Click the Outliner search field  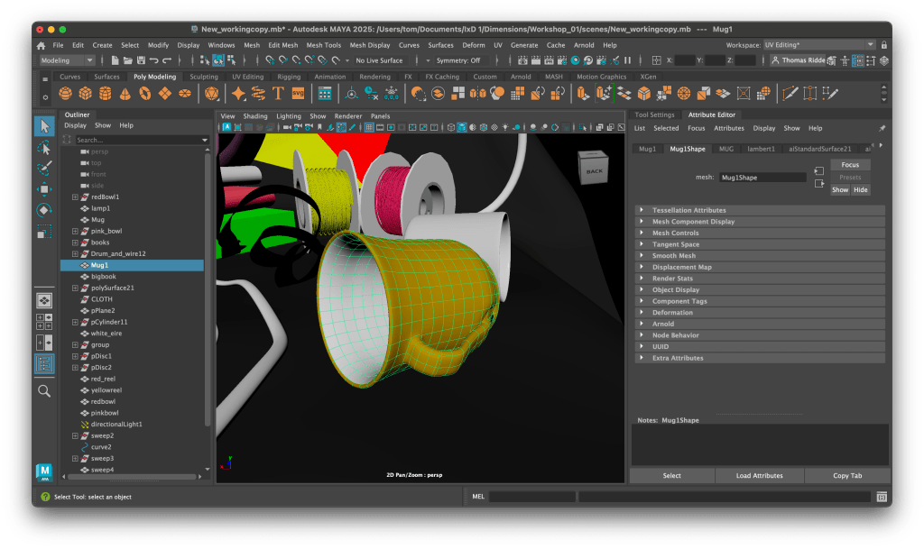click(135, 140)
